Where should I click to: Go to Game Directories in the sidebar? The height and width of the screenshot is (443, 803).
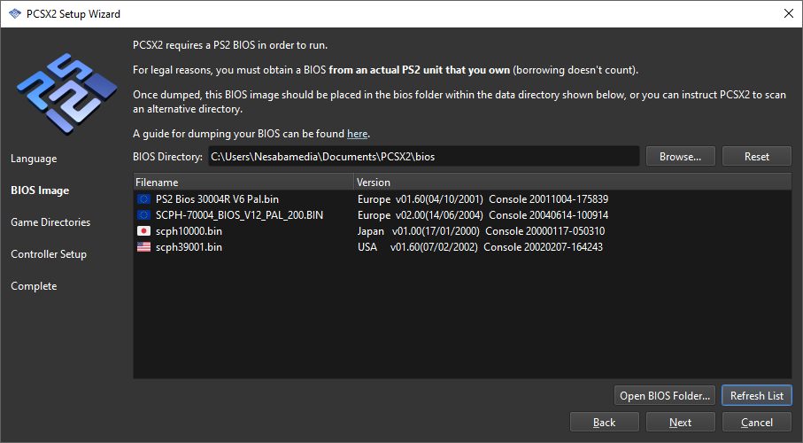(x=50, y=222)
